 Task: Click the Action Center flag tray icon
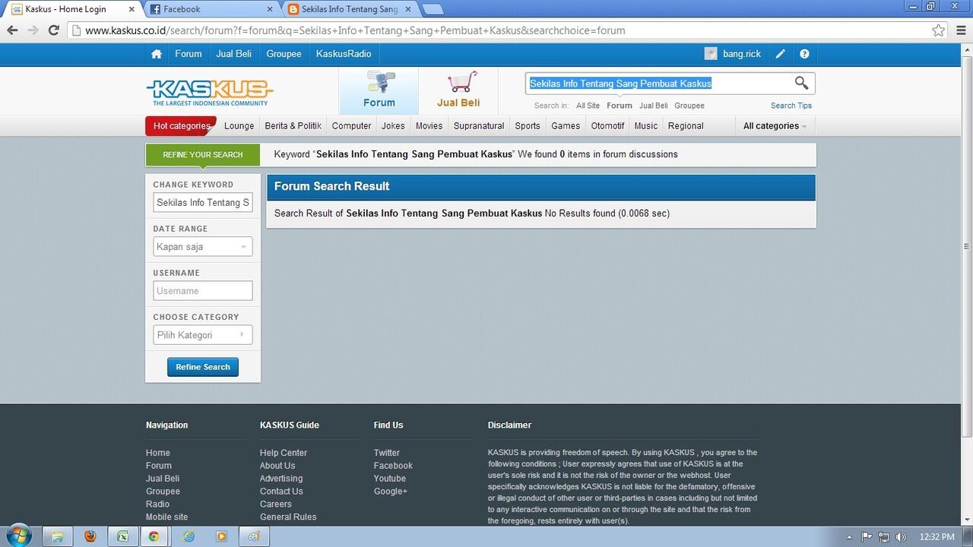pos(867,536)
